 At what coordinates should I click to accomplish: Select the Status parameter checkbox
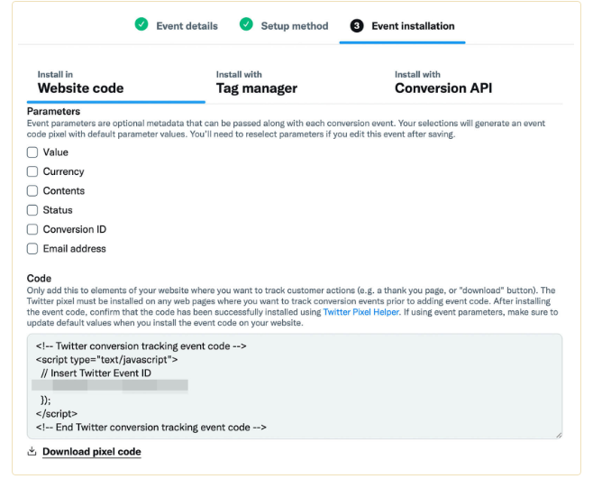[x=32, y=210]
